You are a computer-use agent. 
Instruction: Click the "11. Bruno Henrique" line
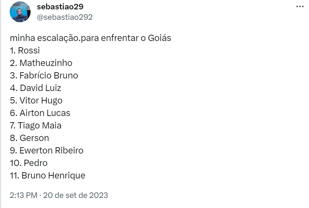coord(48,175)
